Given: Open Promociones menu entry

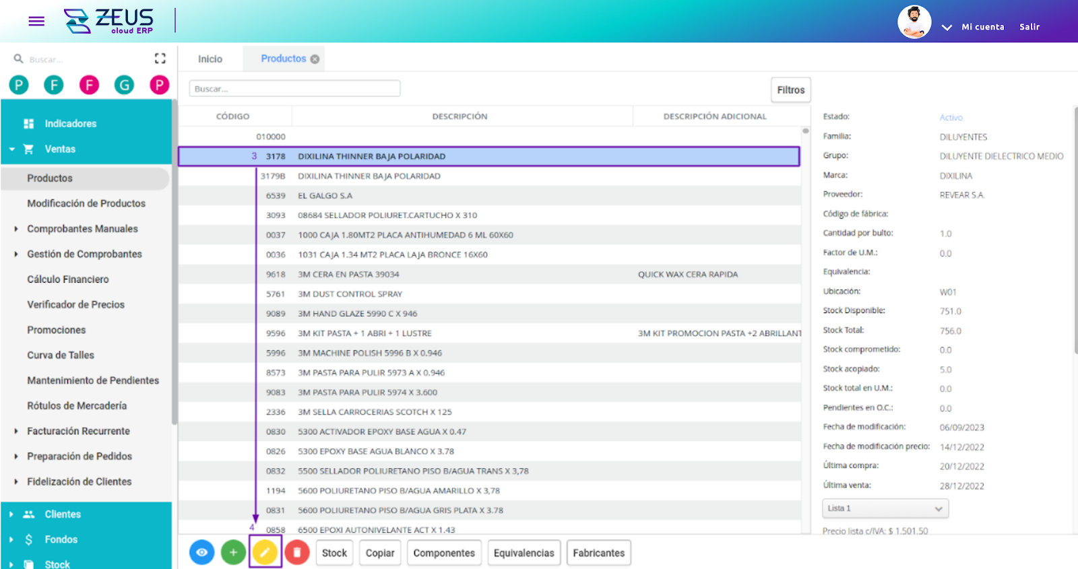Looking at the screenshot, I should (x=57, y=330).
